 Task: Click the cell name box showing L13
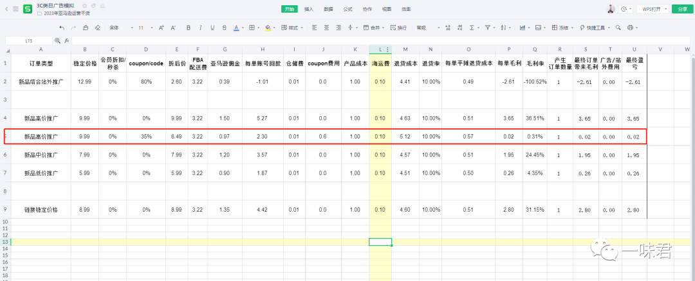point(29,40)
